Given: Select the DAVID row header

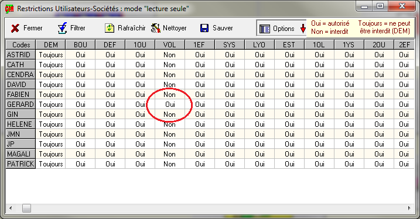Looking at the screenshot, I should pyautogui.click(x=21, y=85).
